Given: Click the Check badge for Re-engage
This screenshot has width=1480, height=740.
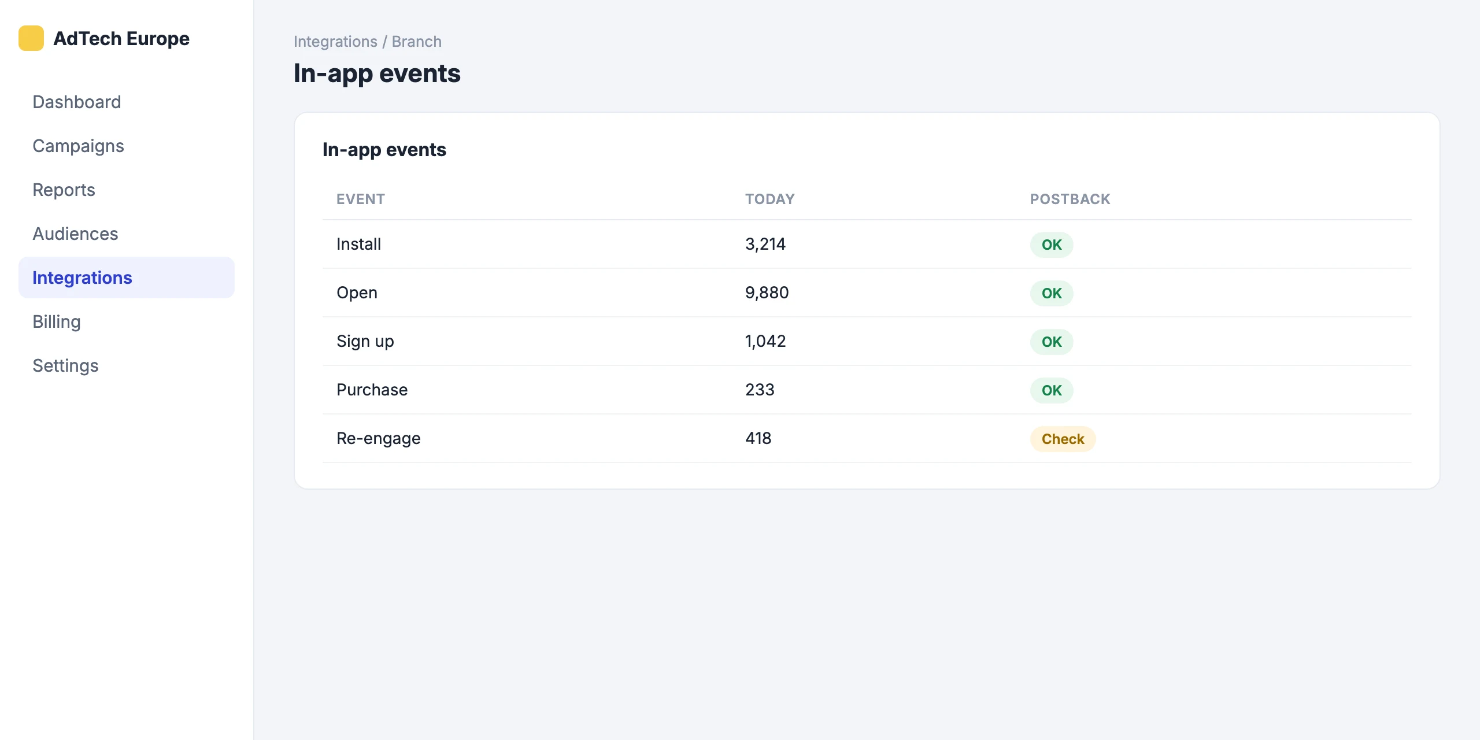Looking at the screenshot, I should 1063,439.
